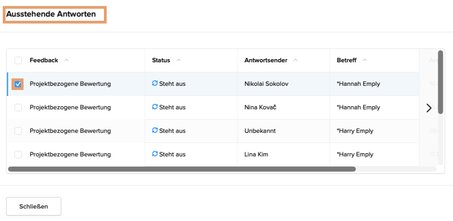Click the vertical scrollbar of the table
This screenshot has width=453, height=221.
tap(441, 82)
